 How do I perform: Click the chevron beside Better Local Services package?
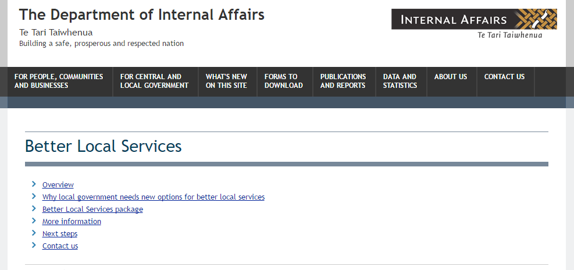(34, 208)
